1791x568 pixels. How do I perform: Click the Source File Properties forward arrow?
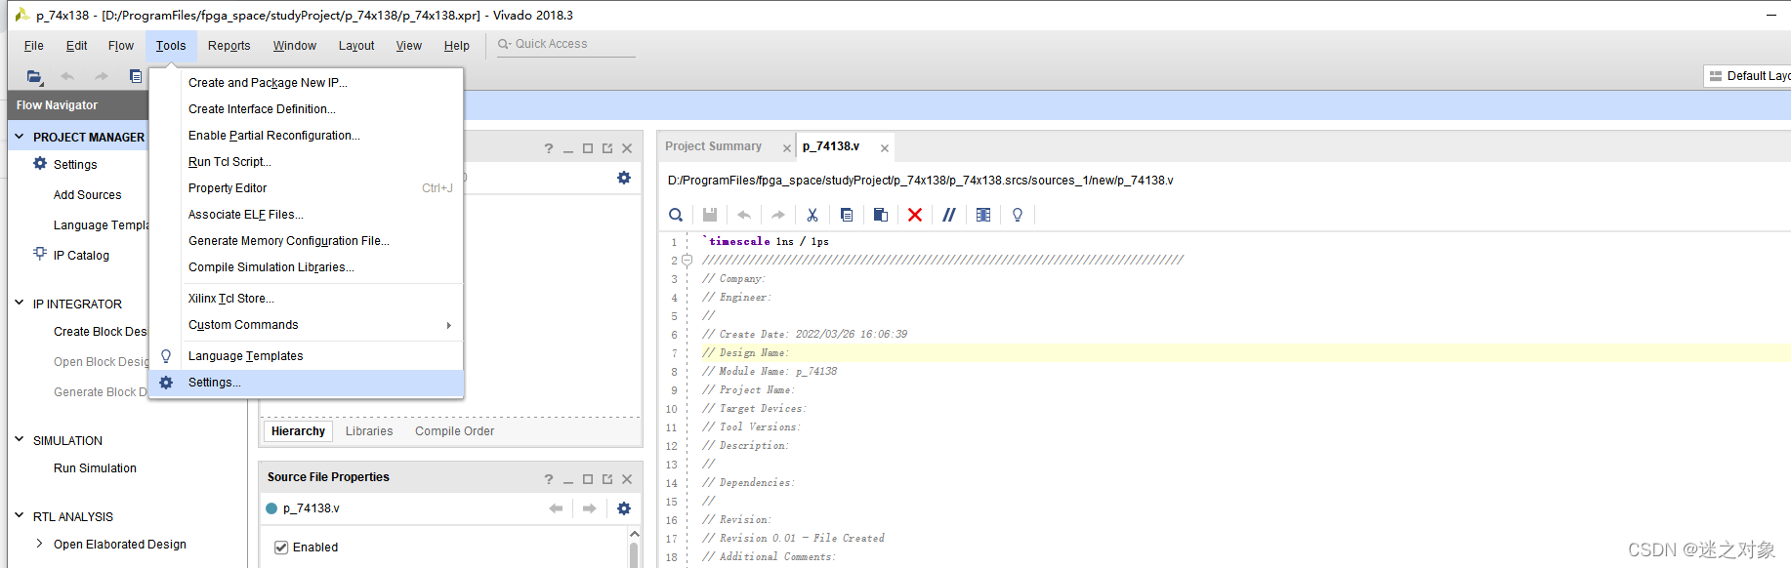590,508
